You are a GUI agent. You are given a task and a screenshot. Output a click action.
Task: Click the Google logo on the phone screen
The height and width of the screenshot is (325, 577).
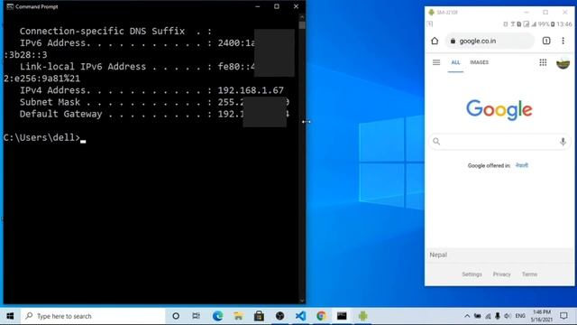pos(499,109)
